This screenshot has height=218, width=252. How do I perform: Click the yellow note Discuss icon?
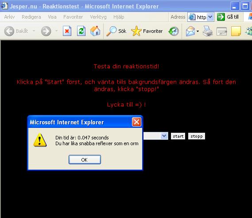pyautogui.click(x=236, y=31)
